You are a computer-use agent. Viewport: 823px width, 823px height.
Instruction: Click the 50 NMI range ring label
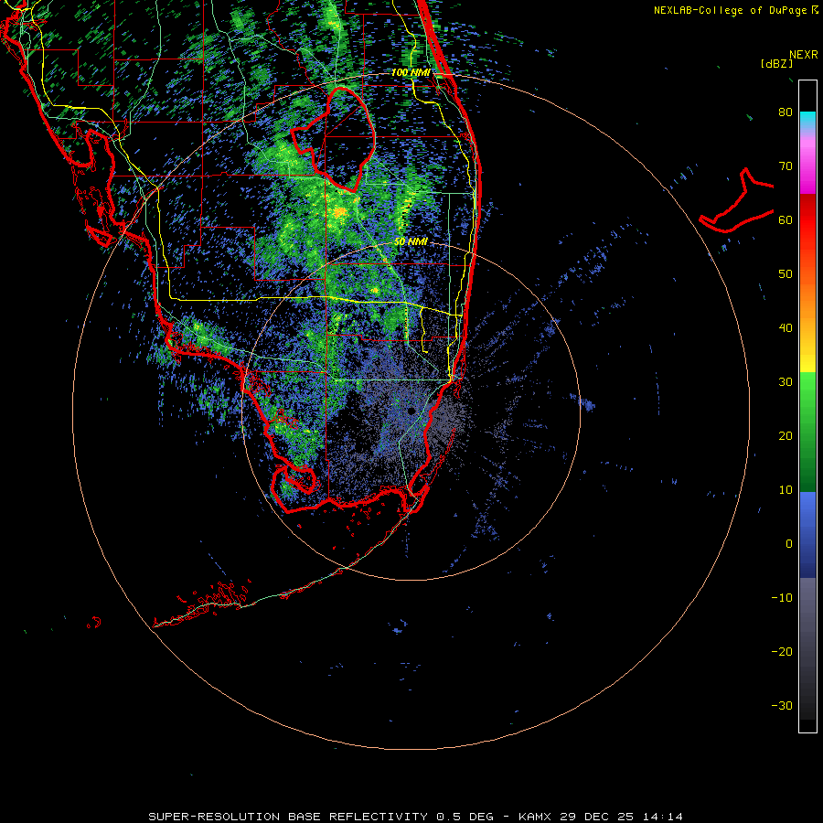point(411,242)
